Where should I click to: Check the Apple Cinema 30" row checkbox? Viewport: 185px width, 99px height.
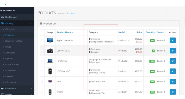(x=42, y=40)
